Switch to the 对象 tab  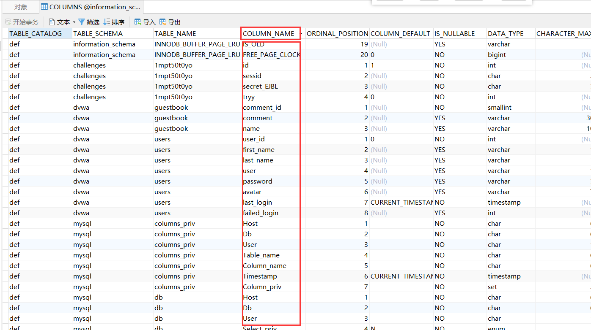click(x=21, y=7)
